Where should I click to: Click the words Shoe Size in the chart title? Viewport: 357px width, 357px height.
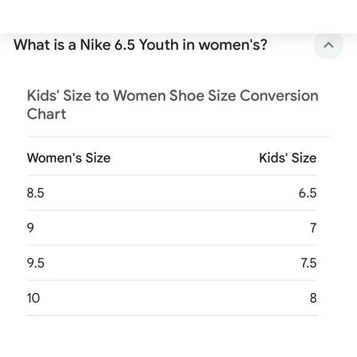coord(203,95)
